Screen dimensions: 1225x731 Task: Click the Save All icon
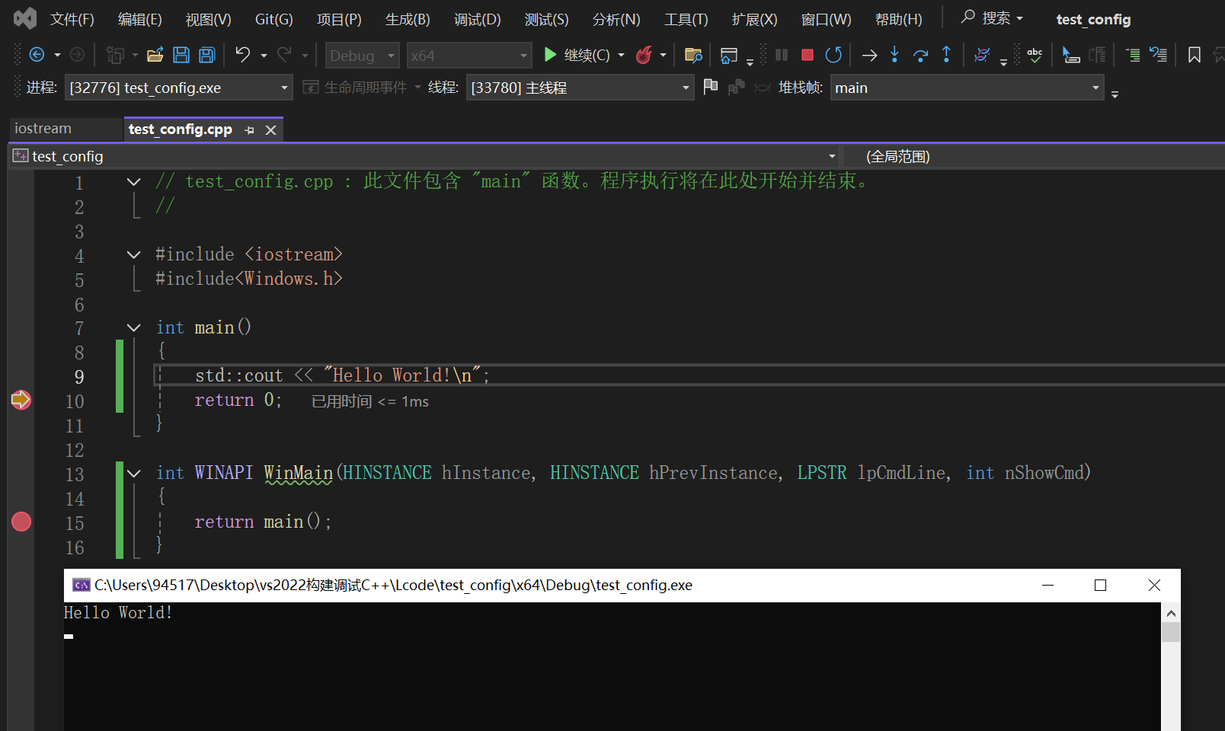(206, 55)
